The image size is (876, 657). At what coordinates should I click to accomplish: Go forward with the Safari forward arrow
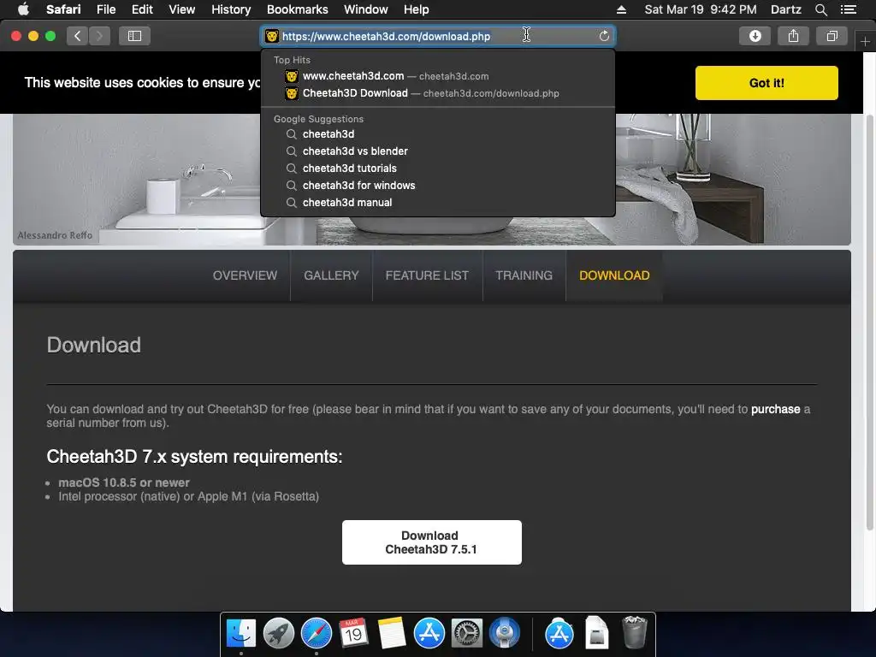click(99, 36)
